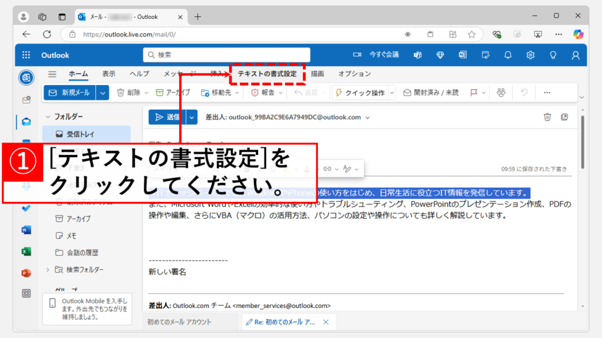Toggle the navigation pane hamburger button
Viewport: 602px width, 338px height.
(52, 74)
